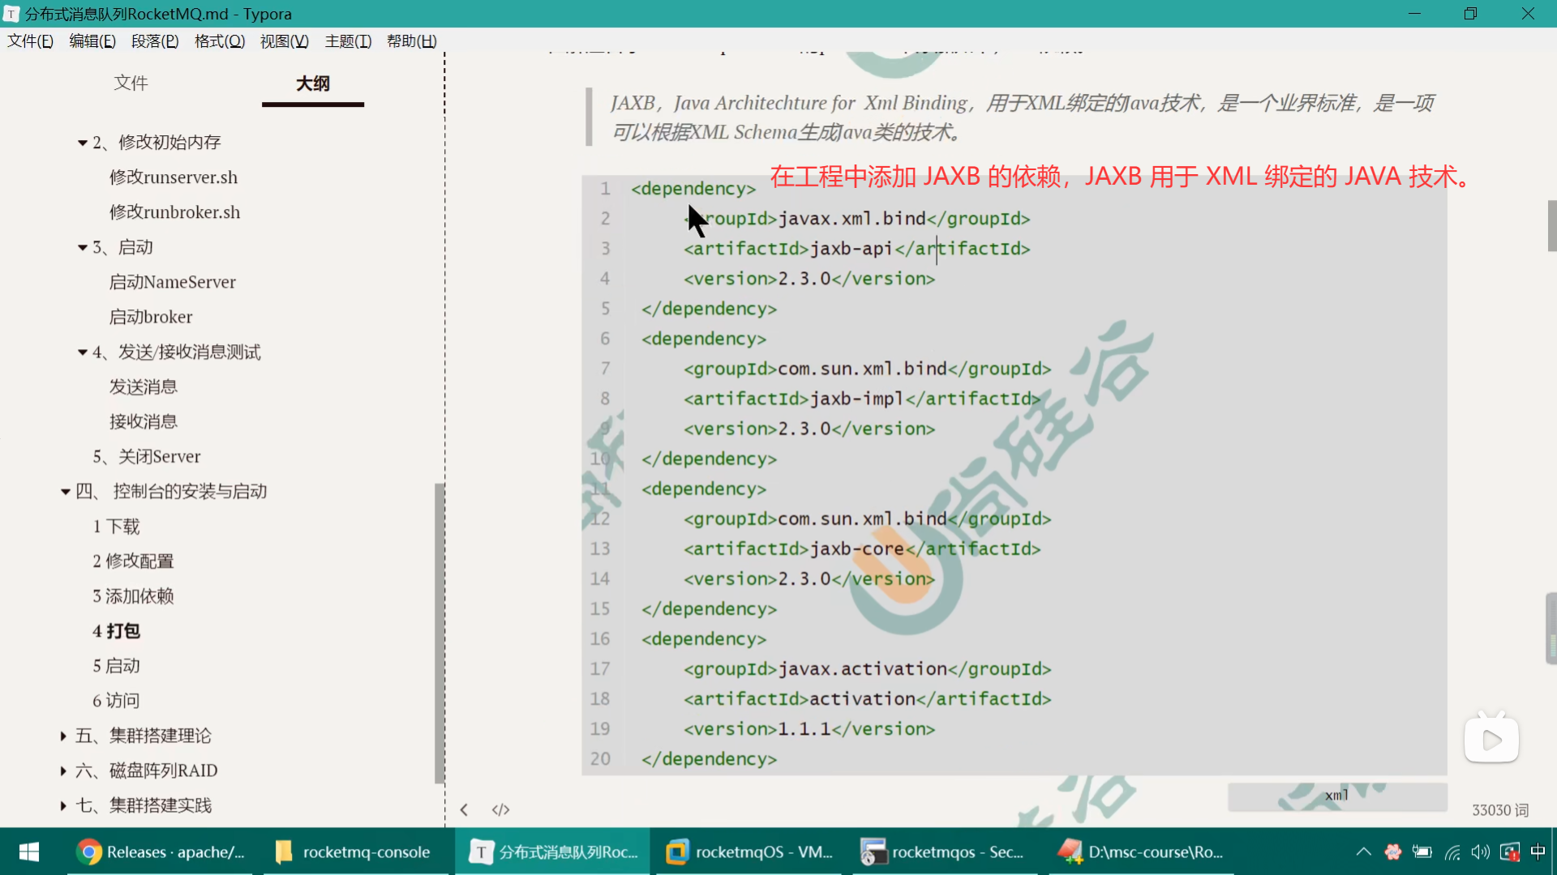Viewport: 1557px width, 875px height.
Task: Toggle source code mode icon
Action: click(500, 809)
